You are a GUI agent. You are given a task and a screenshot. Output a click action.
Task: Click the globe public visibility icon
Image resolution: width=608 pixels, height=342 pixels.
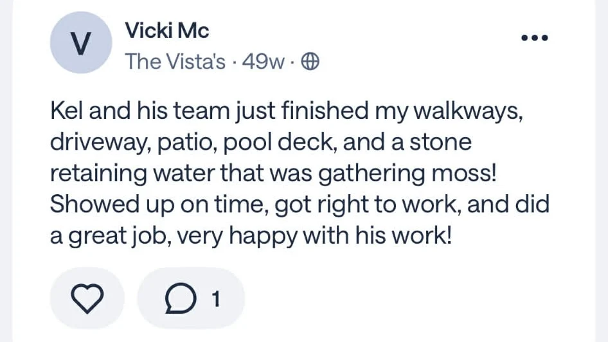pyautogui.click(x=310, y=62)
